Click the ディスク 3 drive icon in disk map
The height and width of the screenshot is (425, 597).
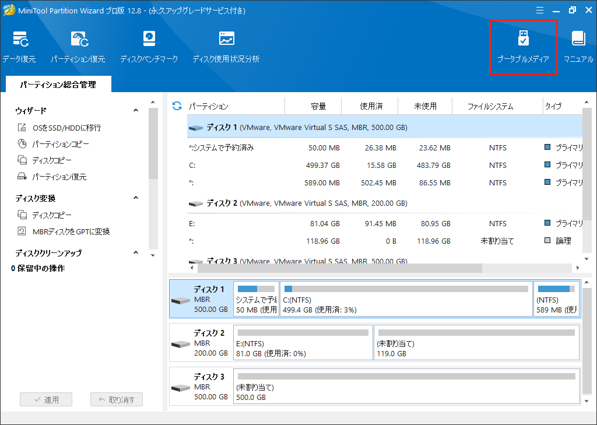pyautogui.click(x=181, y=388)
